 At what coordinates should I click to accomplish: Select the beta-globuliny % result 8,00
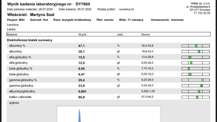point(81,69)
